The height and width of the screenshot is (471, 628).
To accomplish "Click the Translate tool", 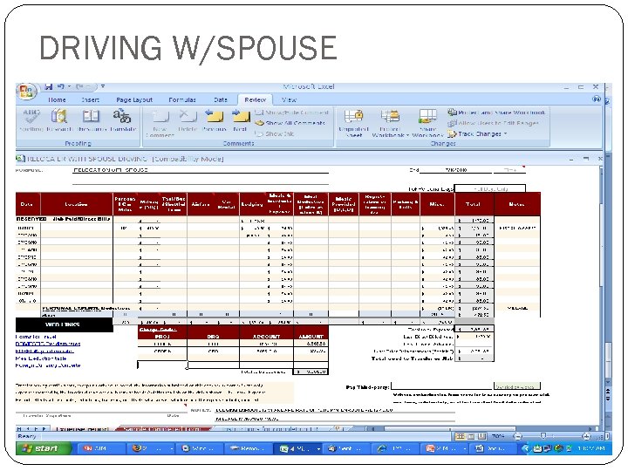I will click(x=123, y=120).
